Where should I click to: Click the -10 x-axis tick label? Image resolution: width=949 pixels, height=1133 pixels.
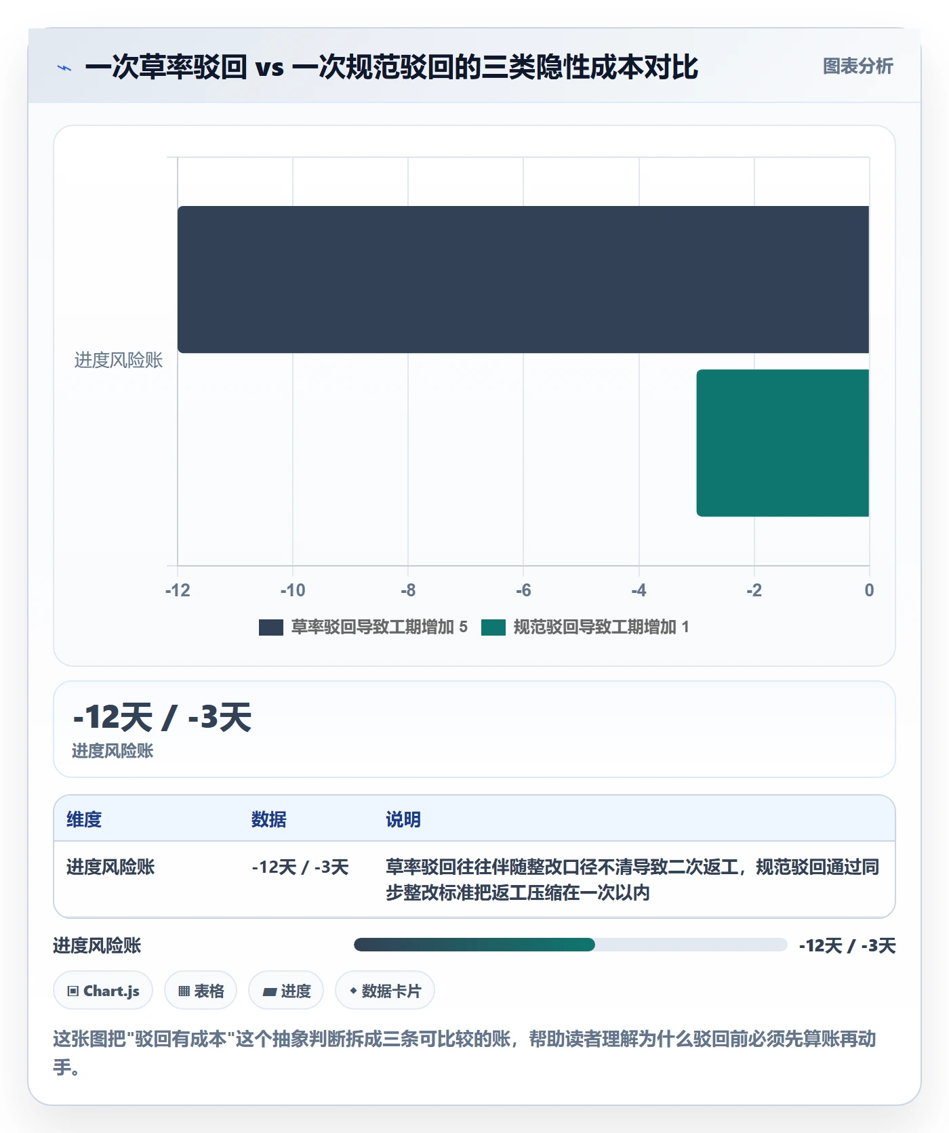click(293, 590)
